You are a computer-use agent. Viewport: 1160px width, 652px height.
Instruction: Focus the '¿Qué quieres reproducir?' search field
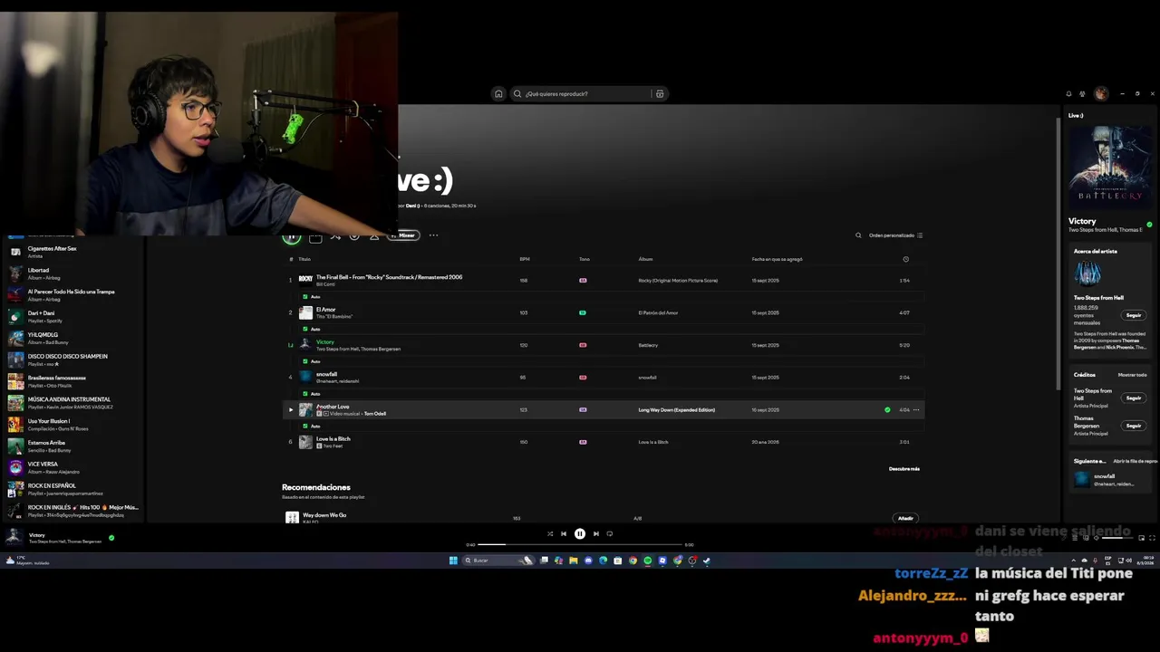(x=584, y=94)
